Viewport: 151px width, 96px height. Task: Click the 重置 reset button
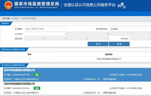pyautogui.click(x=119, y=44)
